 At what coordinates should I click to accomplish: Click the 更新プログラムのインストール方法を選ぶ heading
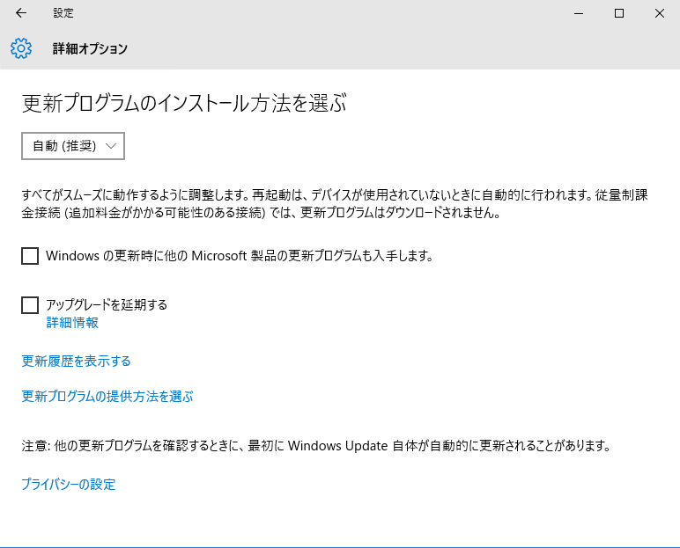[184, 103]
